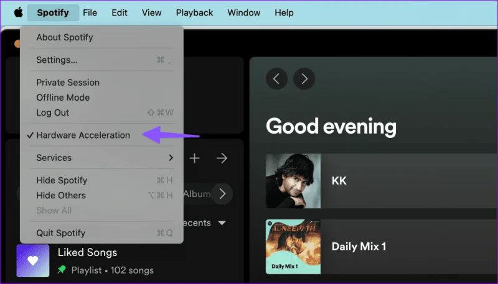Expand the Services submenu
The width and height of the screenshot is (498, 284).
click(x=102, y=157)
